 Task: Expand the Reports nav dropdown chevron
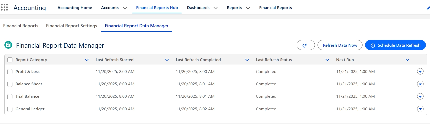248,8
